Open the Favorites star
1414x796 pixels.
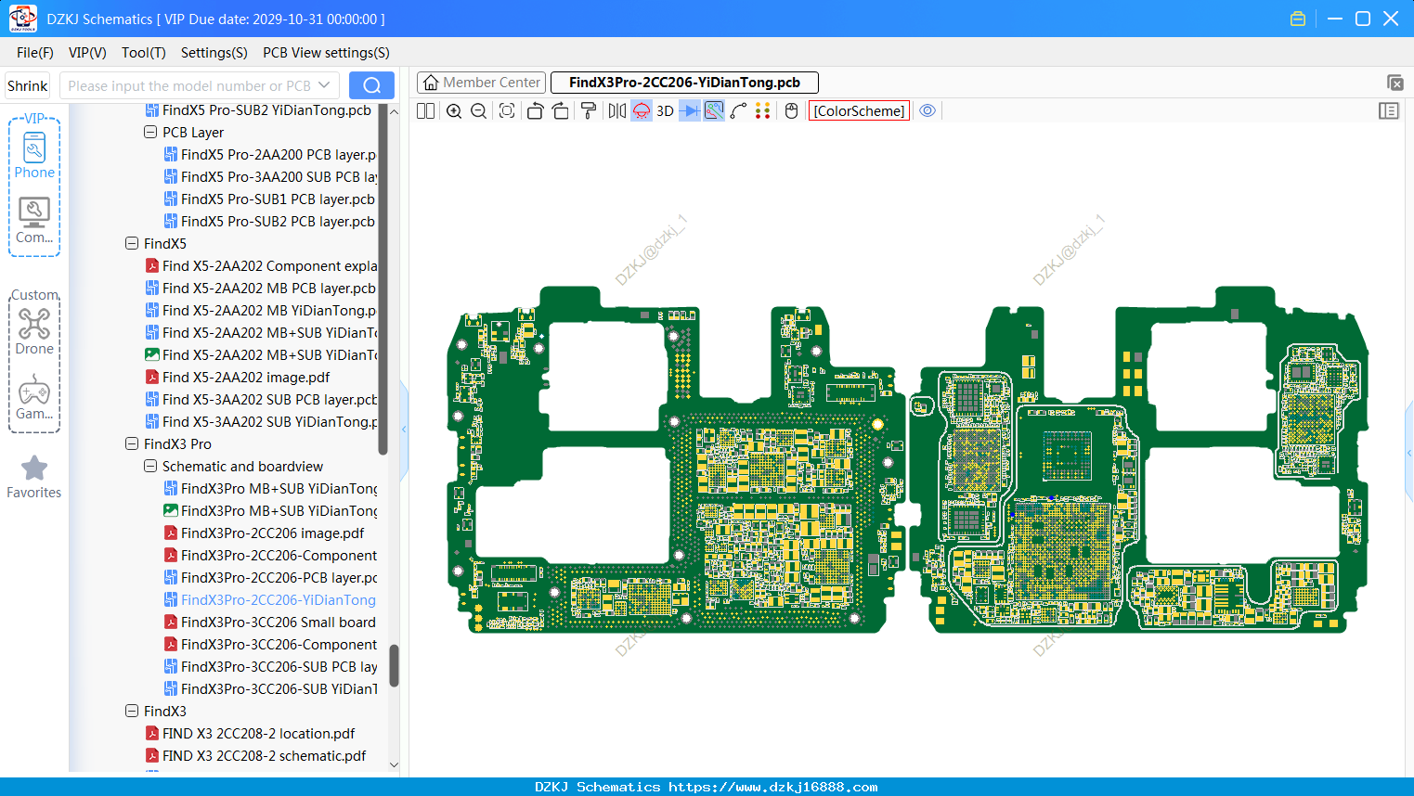point(34,477)
